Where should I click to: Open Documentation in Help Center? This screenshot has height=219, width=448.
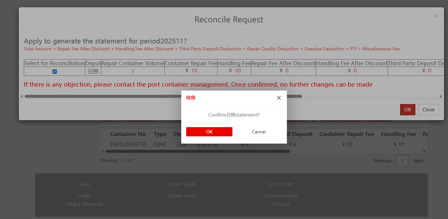click(x=280, y=196)
